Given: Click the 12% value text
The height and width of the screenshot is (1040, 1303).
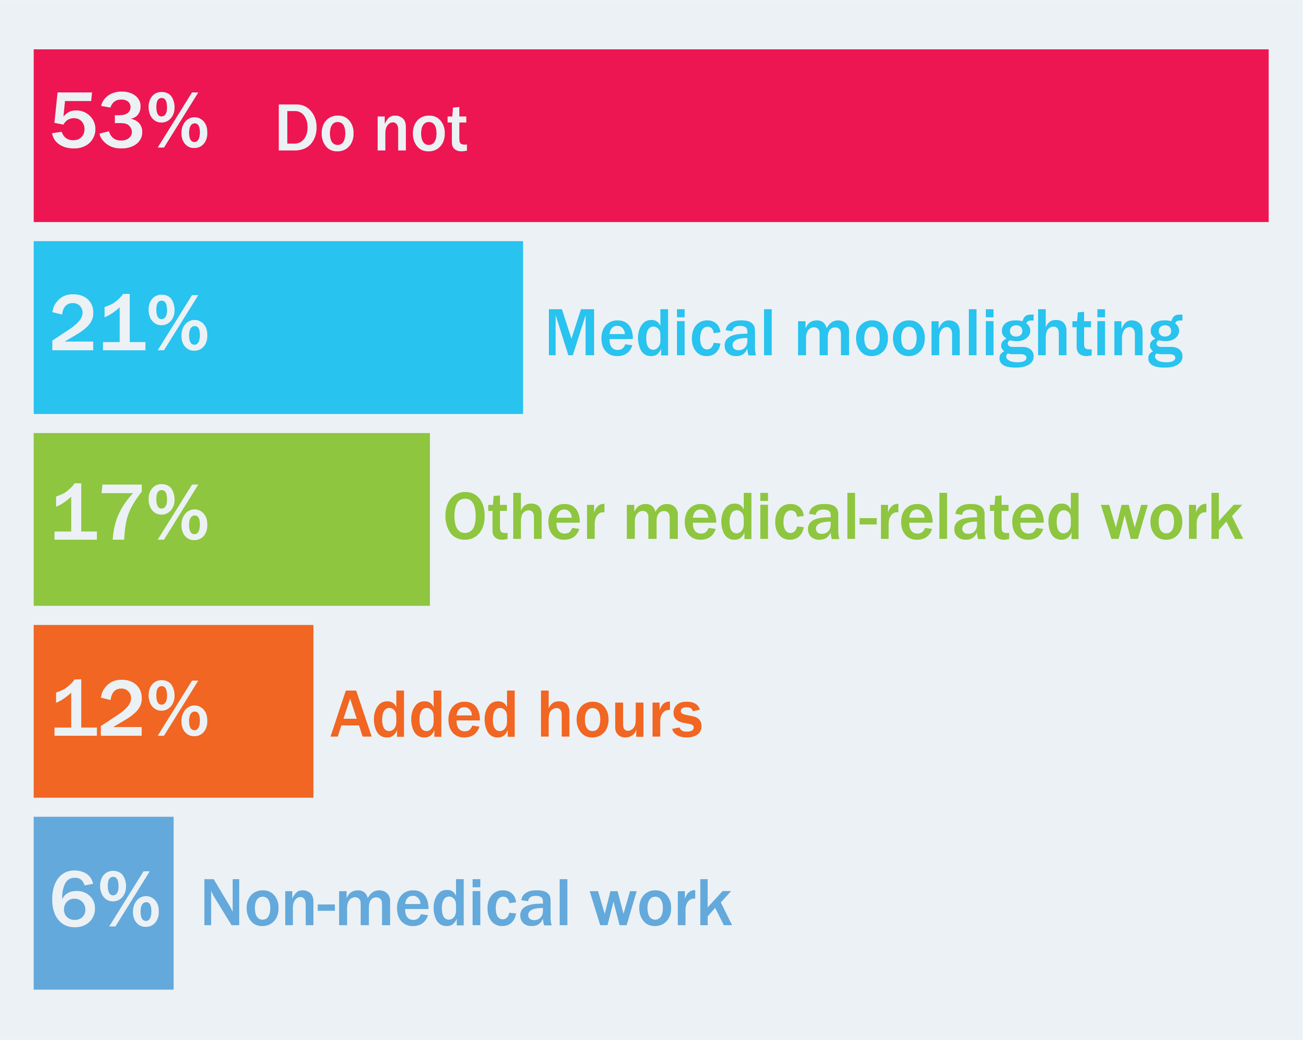Looking at the screenshot, I should pos(131,708).
